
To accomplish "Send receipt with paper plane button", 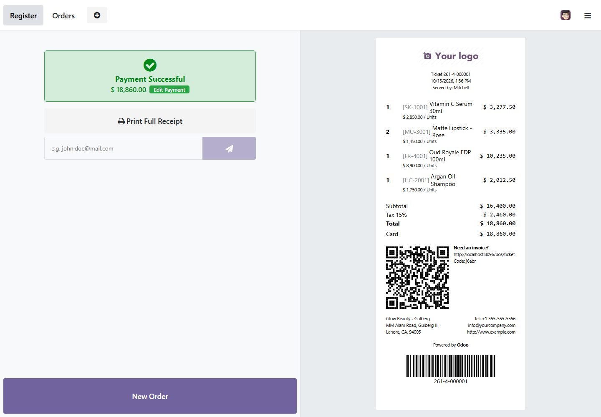I will point(229,148).
